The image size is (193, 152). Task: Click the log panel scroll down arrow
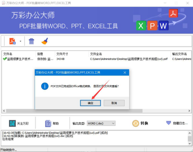(x=190, y=144)
